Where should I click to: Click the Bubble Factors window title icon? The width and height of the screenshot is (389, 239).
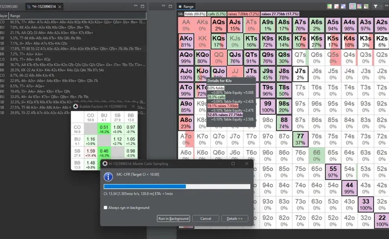pyautogui.click(x=76, y=106)
